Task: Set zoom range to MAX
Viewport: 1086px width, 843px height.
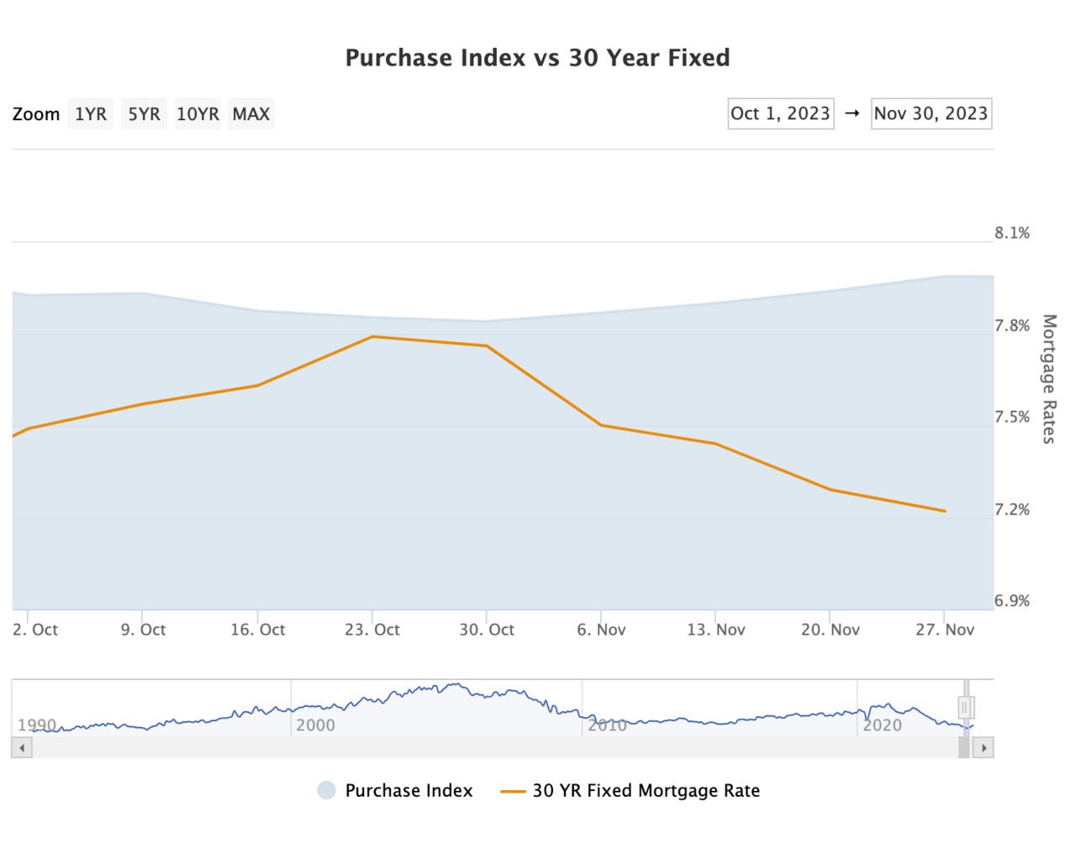Action: click(251, 114)
